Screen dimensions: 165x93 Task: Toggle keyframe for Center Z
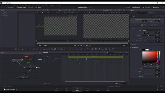162,36
